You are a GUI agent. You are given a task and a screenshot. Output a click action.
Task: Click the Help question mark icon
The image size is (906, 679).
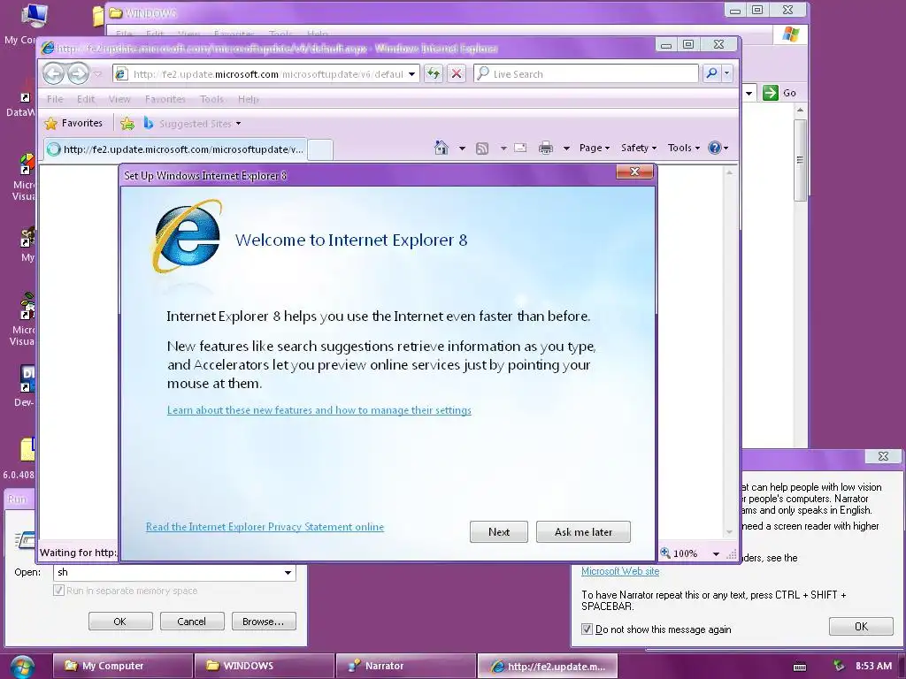[x=715, y=148]
